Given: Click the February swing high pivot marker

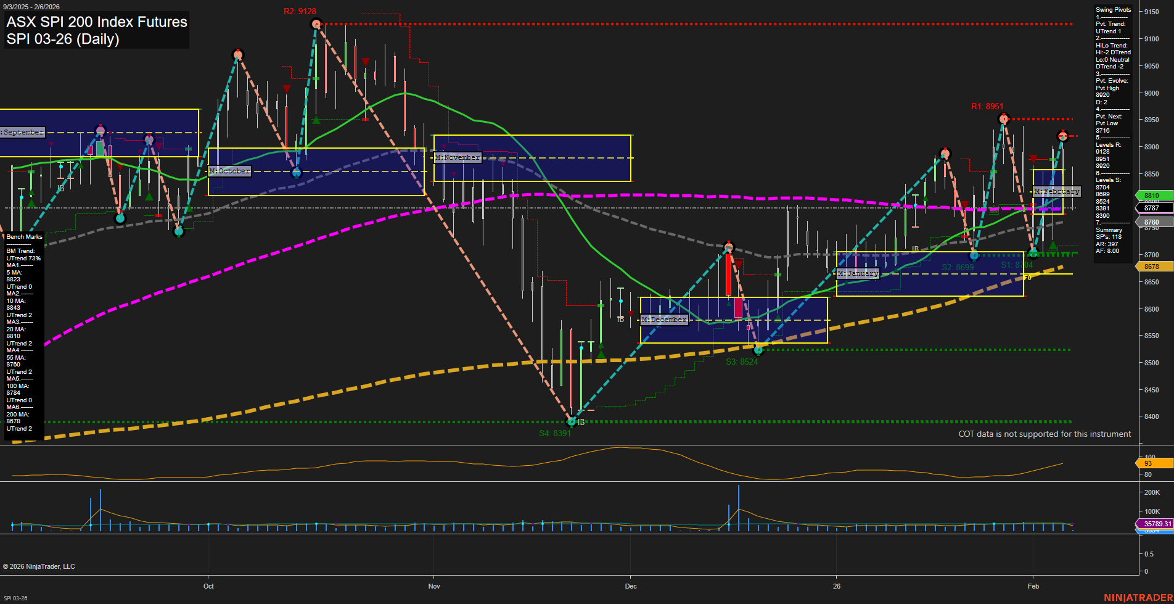Looking at the screenshot, I should click(1063, 136).
